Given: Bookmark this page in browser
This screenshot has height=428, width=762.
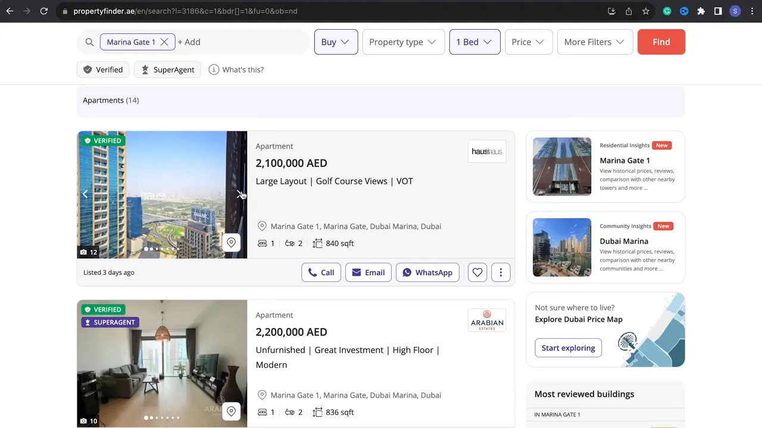Looking at the screenshot, I should (x=646, y=11).
